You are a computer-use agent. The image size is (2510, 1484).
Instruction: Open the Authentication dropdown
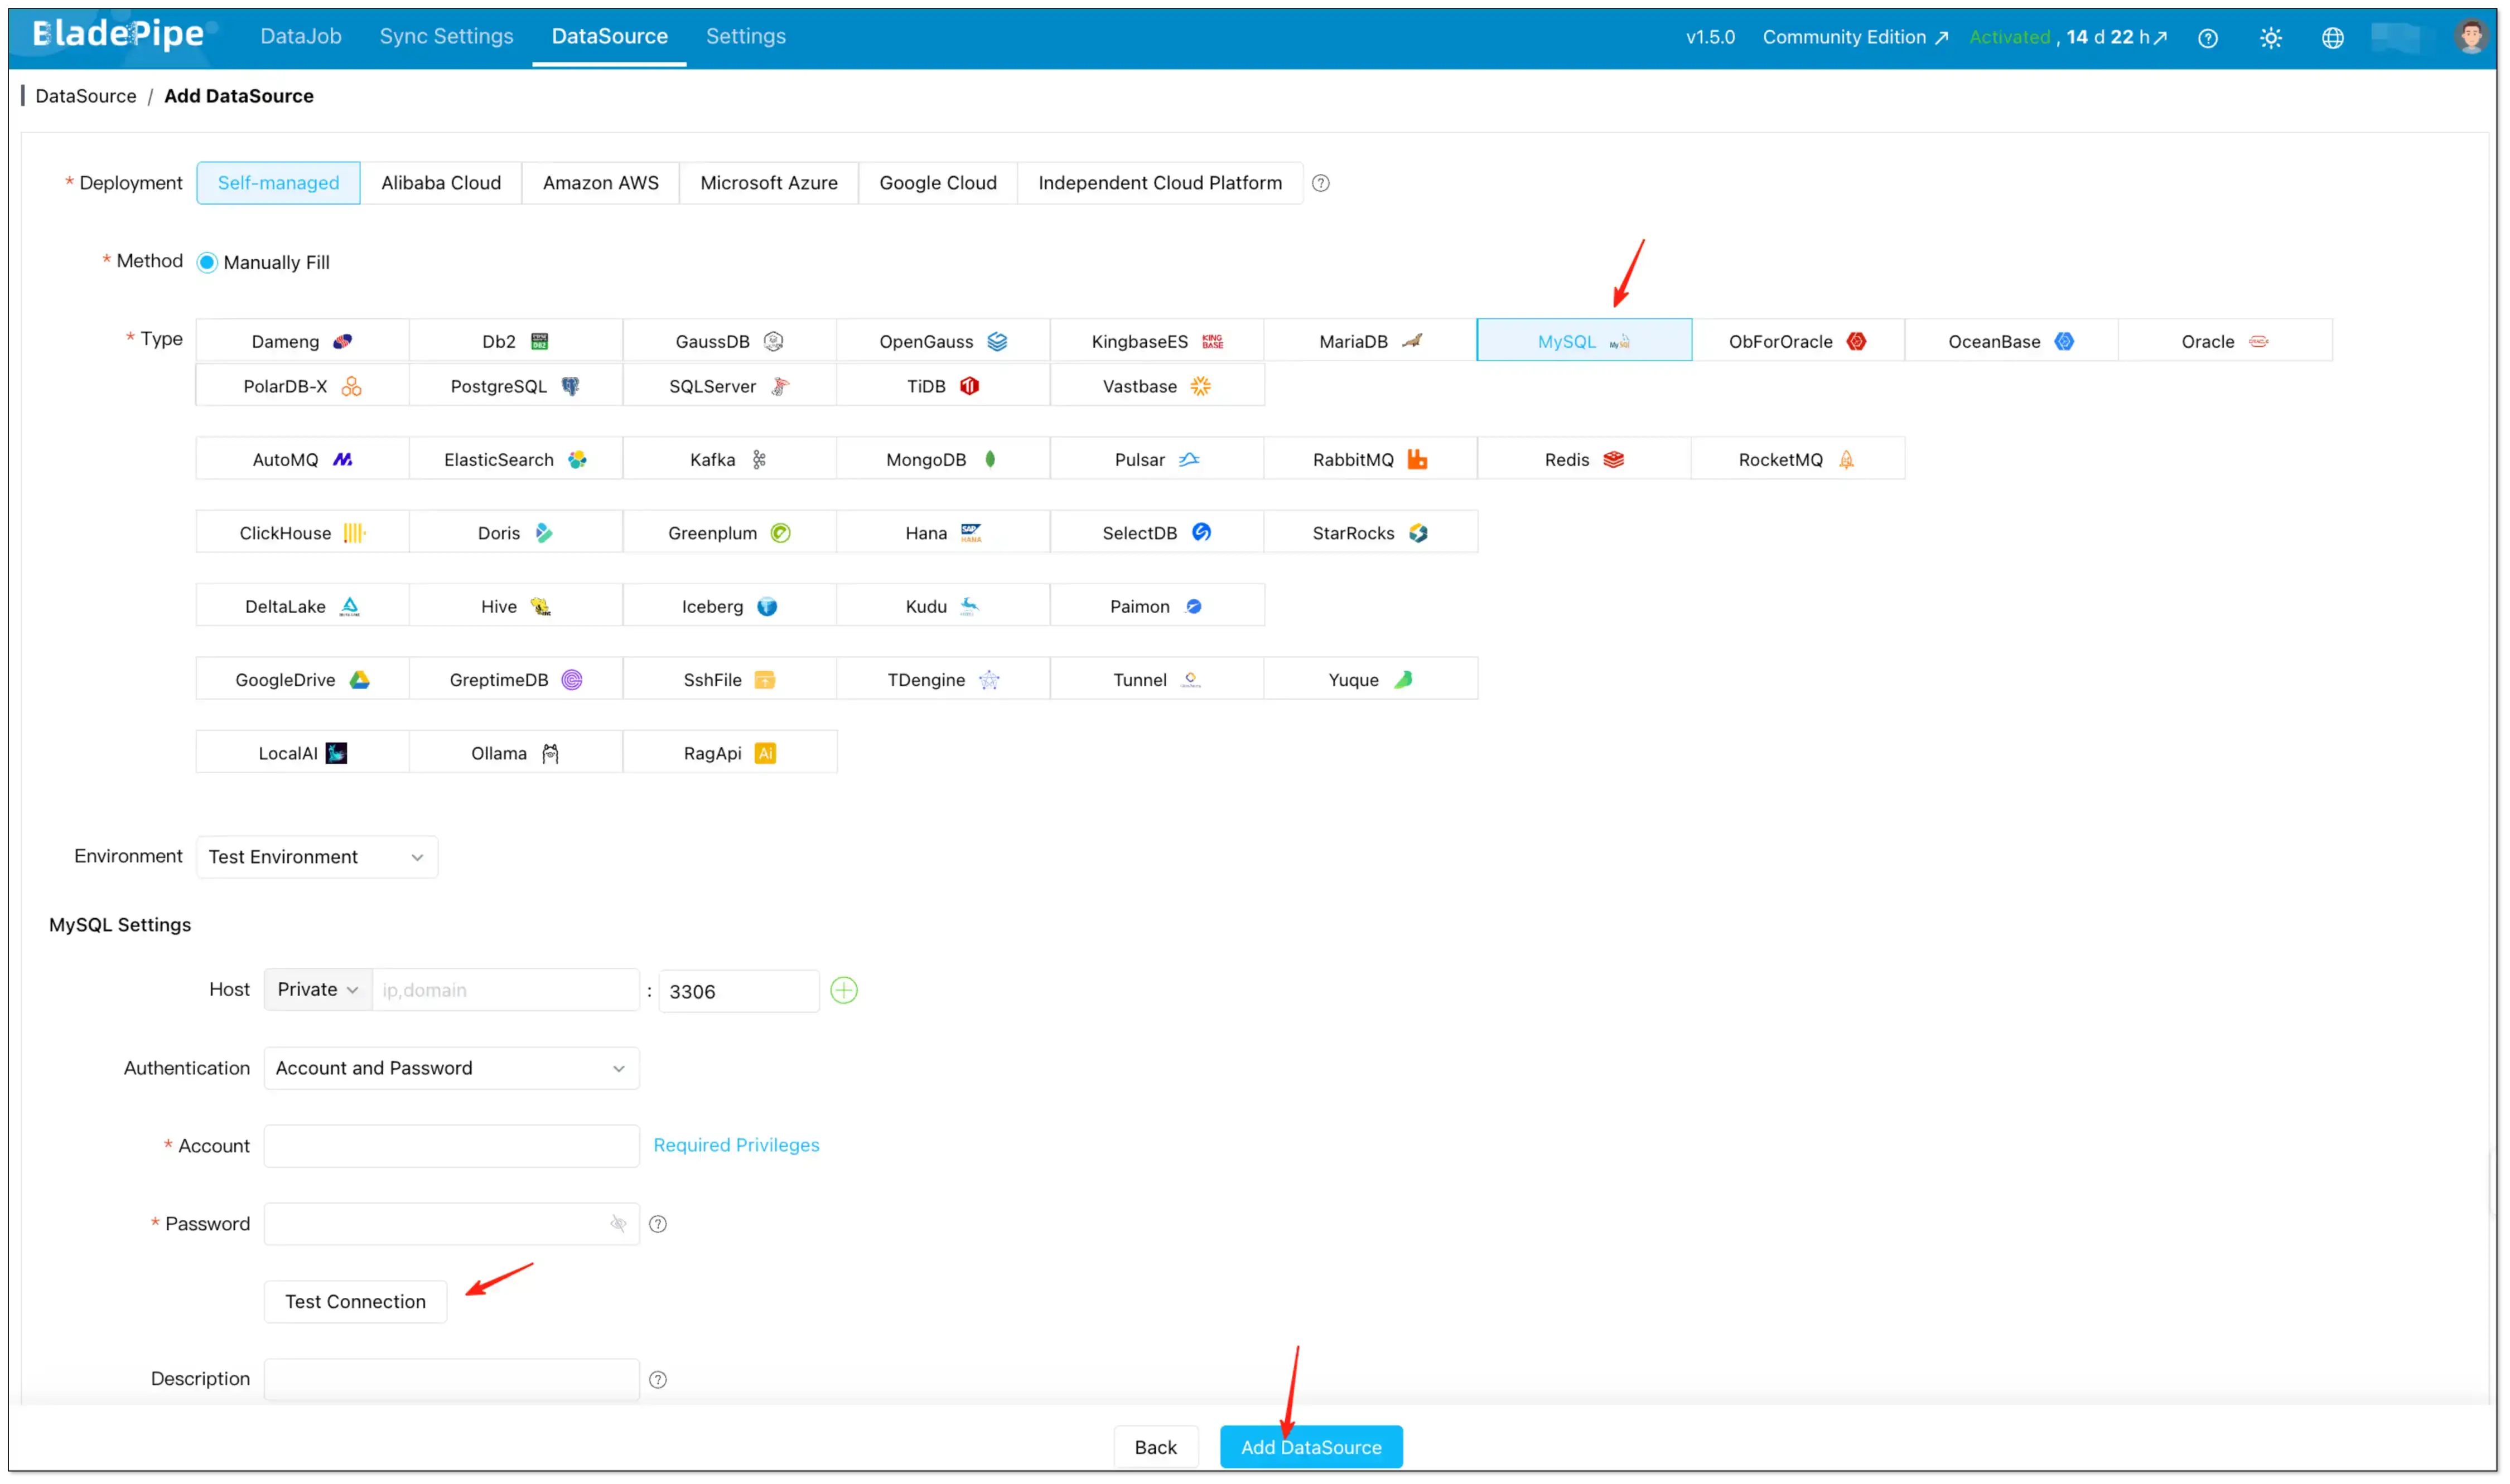point(451,1069)
